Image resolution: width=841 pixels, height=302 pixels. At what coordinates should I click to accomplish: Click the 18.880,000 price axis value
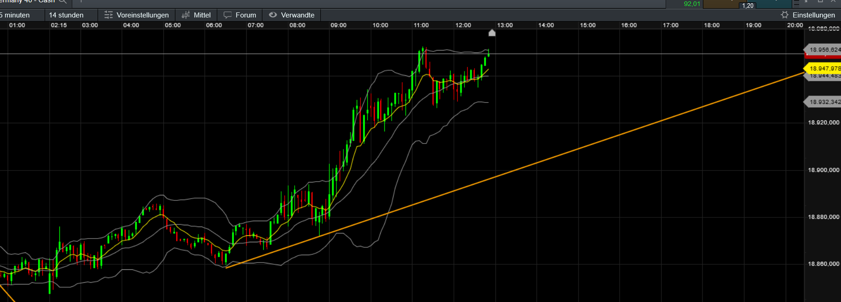(824, 217)
